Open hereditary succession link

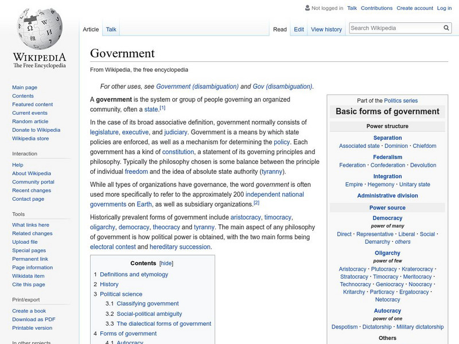point(180,247)
